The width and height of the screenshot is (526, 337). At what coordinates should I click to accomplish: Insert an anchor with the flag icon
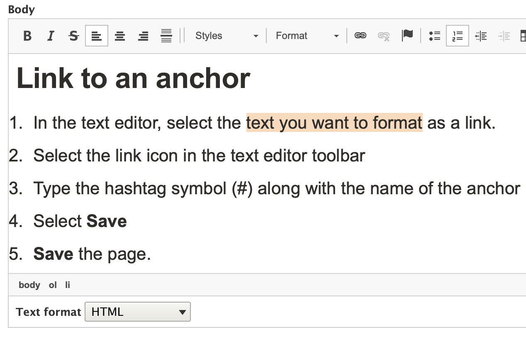(x=407, y=36)
